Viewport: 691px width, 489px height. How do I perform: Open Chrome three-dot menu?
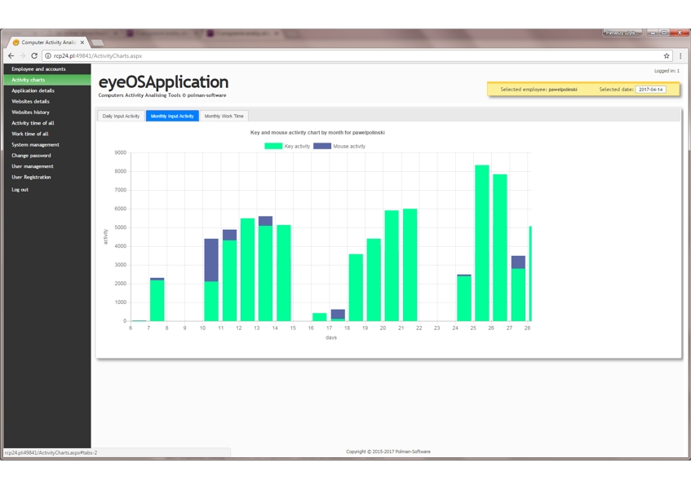(x=680, y=56)
